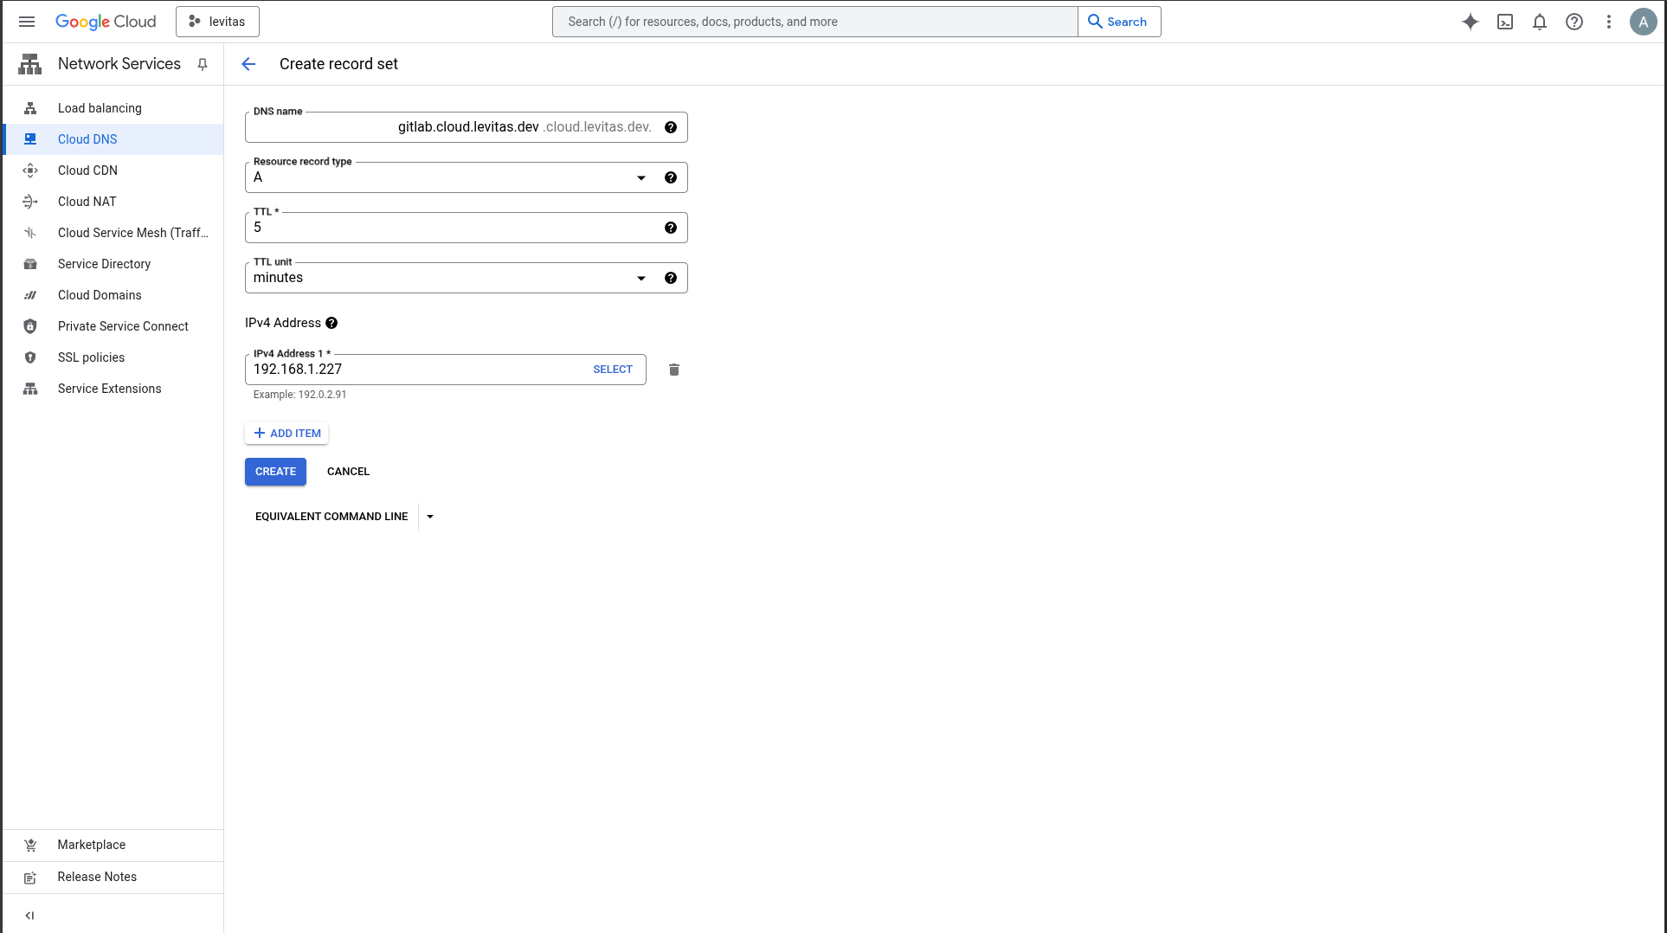The image size is (1667, 933).
Task: Open the TTL unit minutes dropdown
Action: (x=467, y=278)
